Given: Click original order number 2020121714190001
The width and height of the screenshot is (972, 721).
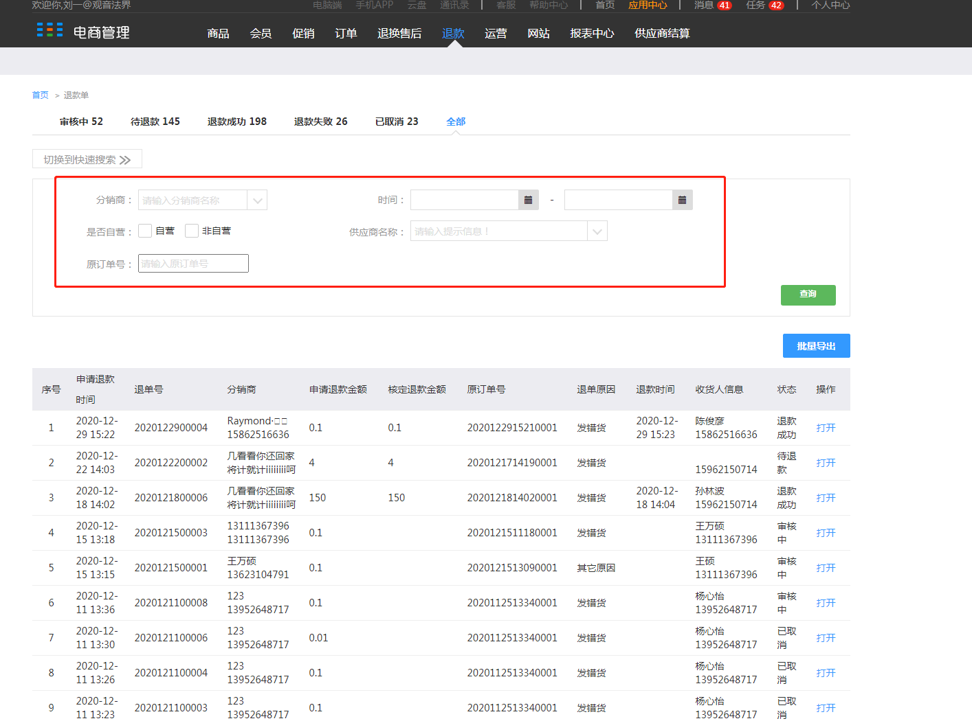Looking at the screenshot, I should [x=512, y=463].
